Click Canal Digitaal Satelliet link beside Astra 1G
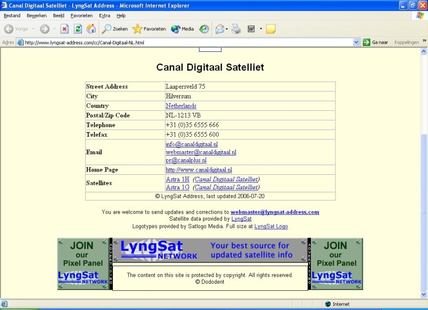The height and width of the screenshot is (310, 428). 226,187
